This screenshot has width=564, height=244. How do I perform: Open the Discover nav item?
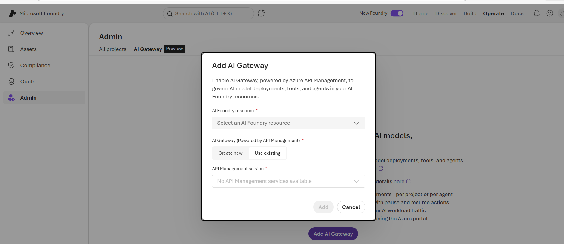click(x=446, y=13)
